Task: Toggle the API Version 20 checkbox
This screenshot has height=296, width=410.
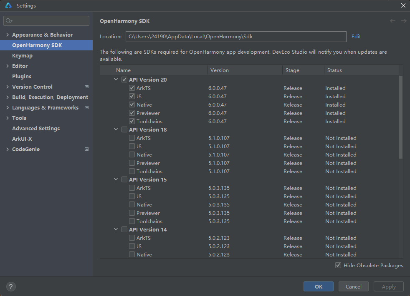Action: (x=124, y=80)
